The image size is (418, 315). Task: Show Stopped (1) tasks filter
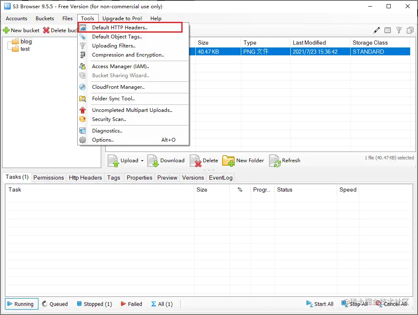pos(94,304)
